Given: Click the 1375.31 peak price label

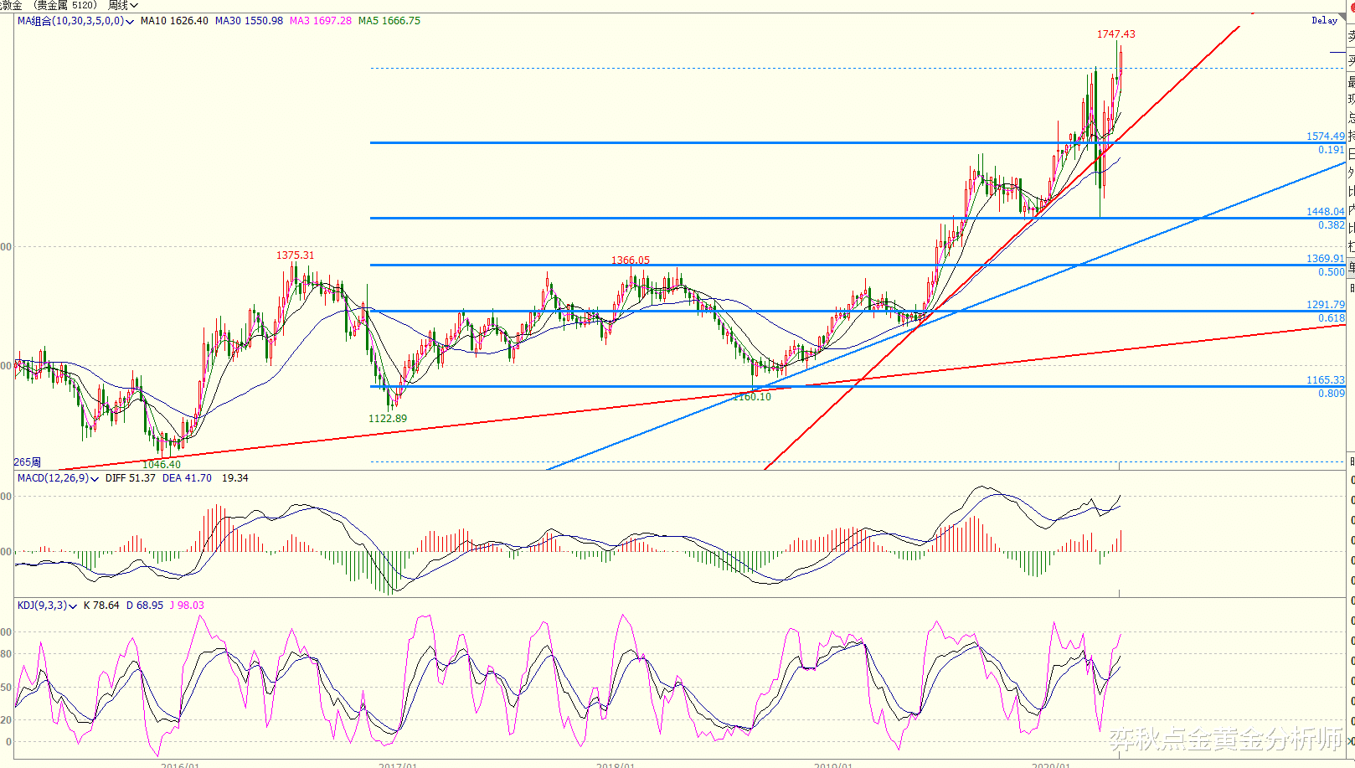Looking at the screenshot, I should pos(296,255).
